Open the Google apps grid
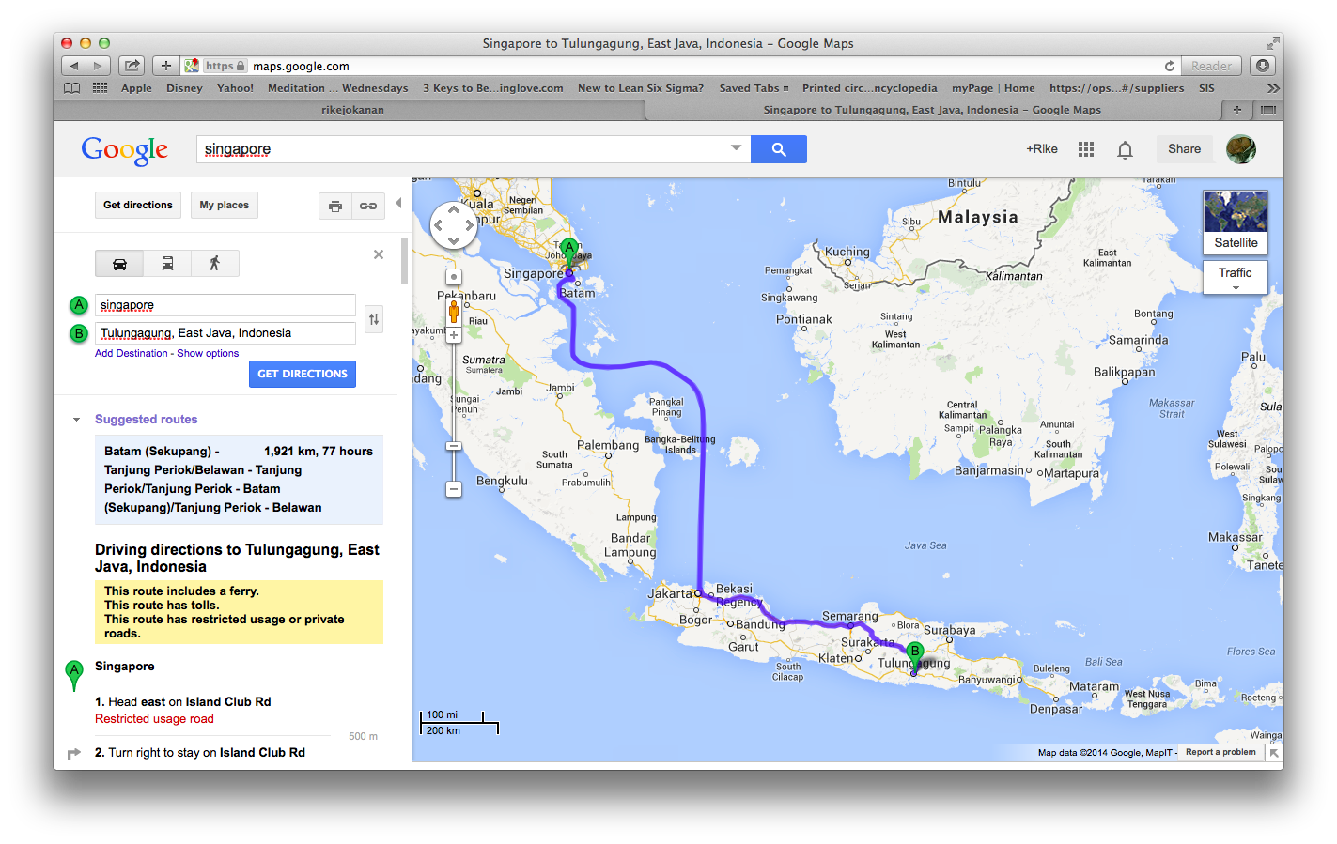This screenshot has height=844, width=1337. coord(1086,149)
